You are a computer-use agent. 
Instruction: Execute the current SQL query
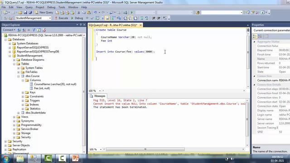click(x=62, y=18)
